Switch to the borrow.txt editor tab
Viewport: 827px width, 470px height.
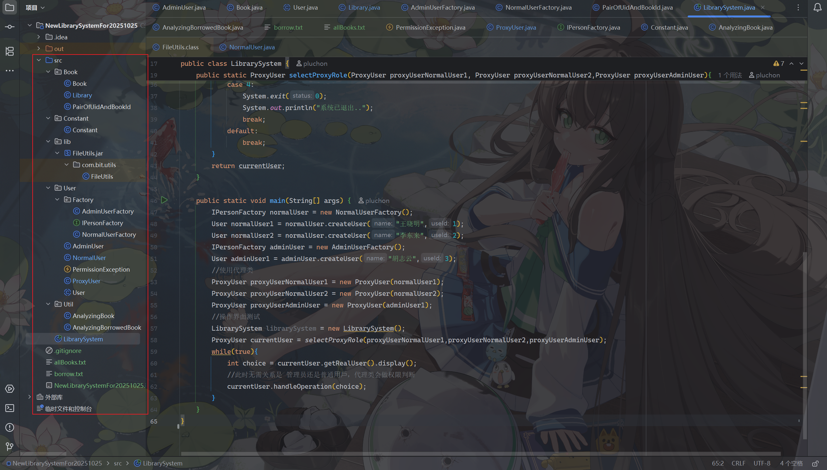[x=288, y=27]
